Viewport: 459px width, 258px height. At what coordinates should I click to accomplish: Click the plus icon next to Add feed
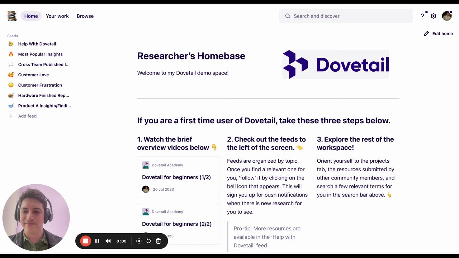tap(11, 116)
